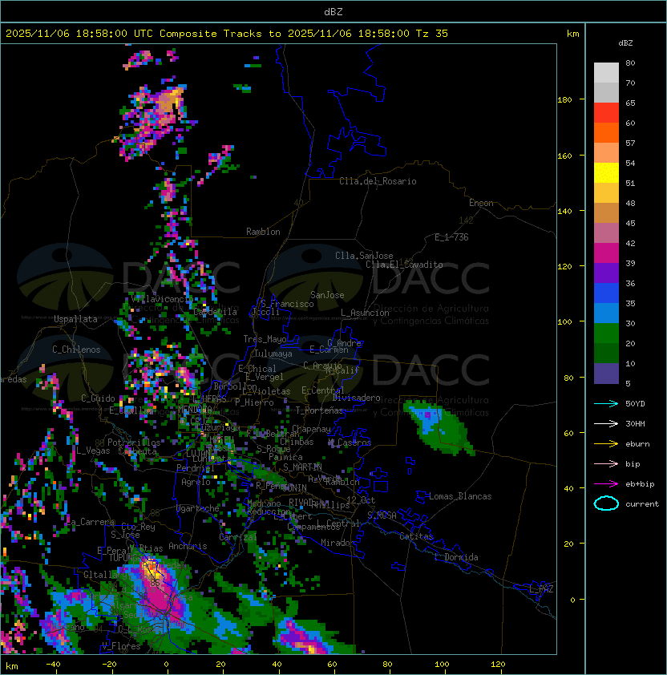The image size is (667, 675).
Task: Click the 'Chapanay' map label
Action: [x=311, y=429]
